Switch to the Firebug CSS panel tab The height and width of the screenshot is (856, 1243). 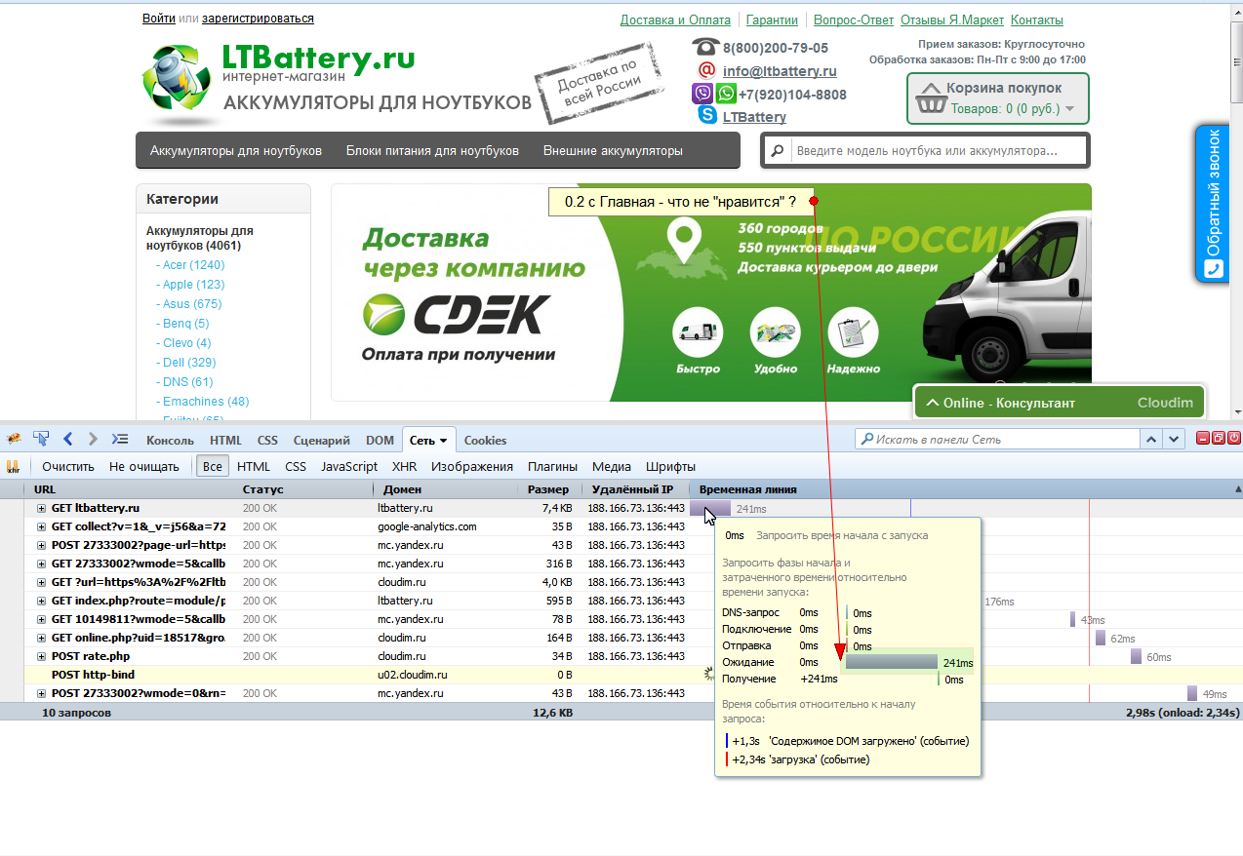267,440
